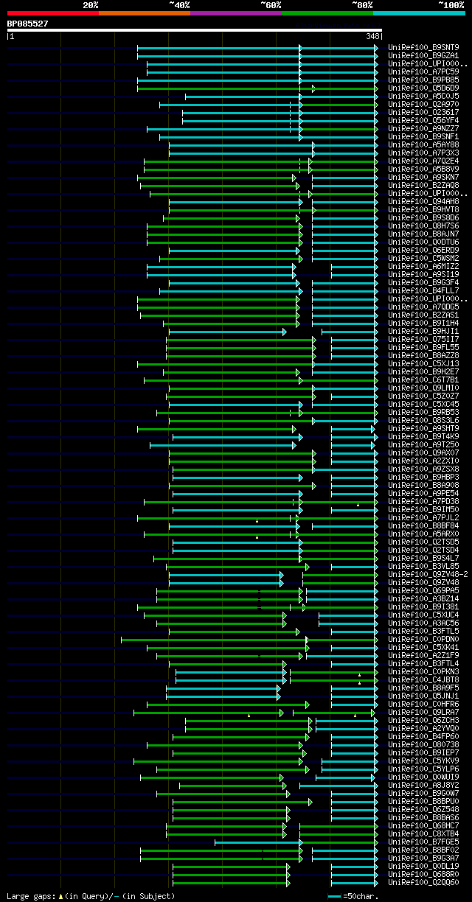472x902 pixels.
Task: Select the UniRef100_C5WSM2 label
Action: (x=423, y=258)
